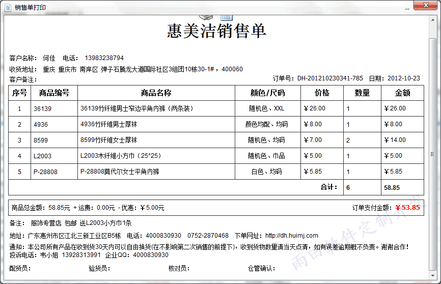
Task: Click the total amount 58.85 in the table
Action: point(392,188)
